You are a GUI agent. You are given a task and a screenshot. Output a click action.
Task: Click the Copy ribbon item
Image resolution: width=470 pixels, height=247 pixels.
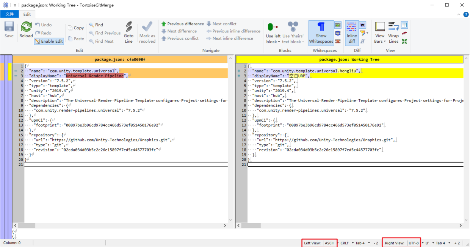[x=76, y=28]
